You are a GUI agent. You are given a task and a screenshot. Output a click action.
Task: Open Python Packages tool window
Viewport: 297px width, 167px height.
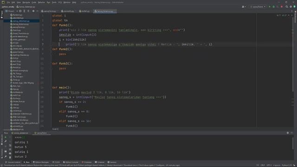tap(41, 162)
